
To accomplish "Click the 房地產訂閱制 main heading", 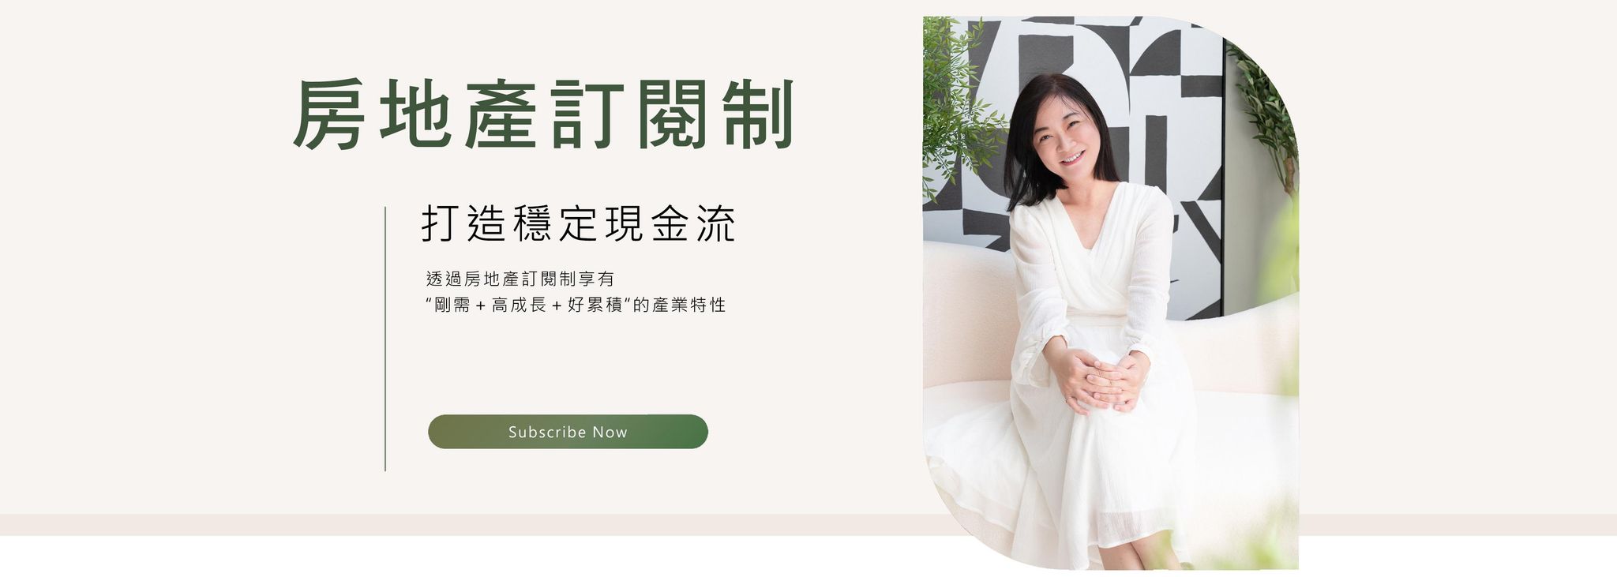I will point(543,116).
